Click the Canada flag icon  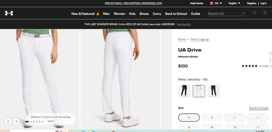click(x=211, y=3)
